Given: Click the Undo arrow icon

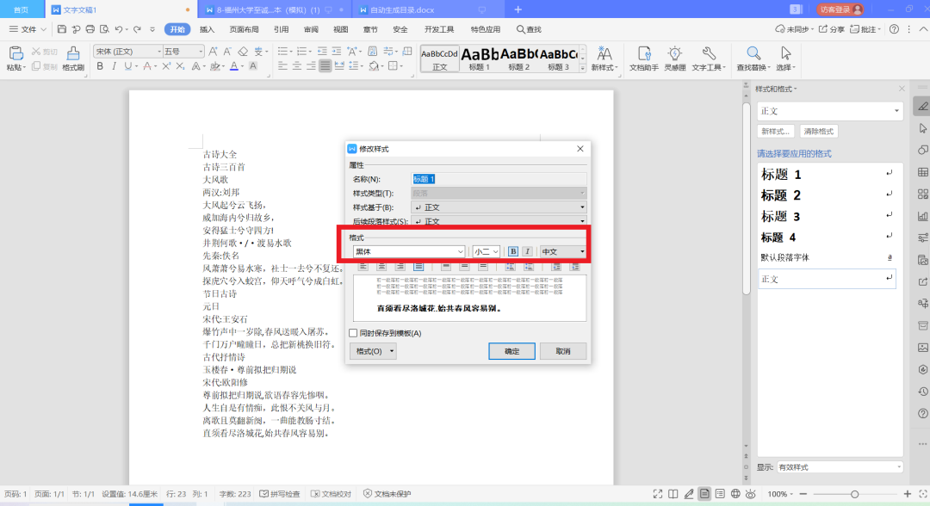Looking at the screenshot, I should tap(119, 29).
